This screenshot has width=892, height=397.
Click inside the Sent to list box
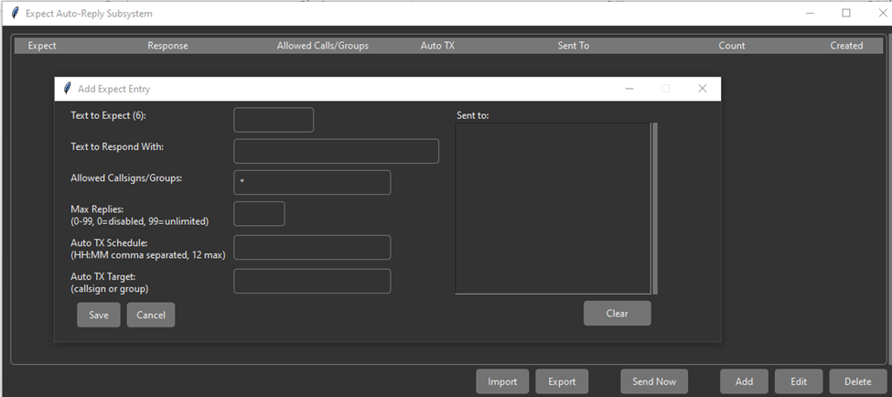pos(553,209)
